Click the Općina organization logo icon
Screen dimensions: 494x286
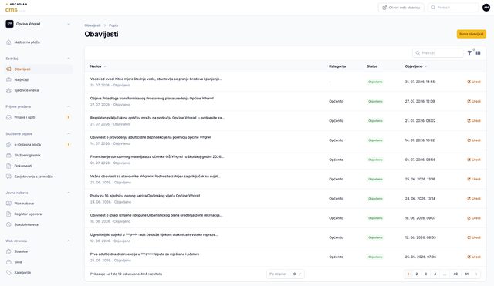coord(9,24)
